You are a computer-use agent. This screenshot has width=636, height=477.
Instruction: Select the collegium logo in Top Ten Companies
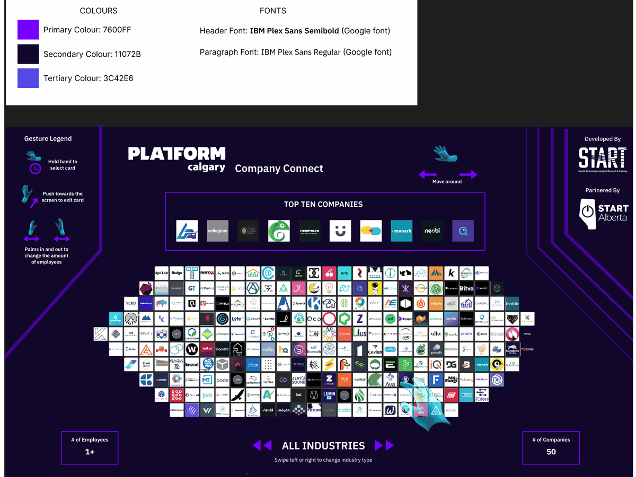point(217,231)
